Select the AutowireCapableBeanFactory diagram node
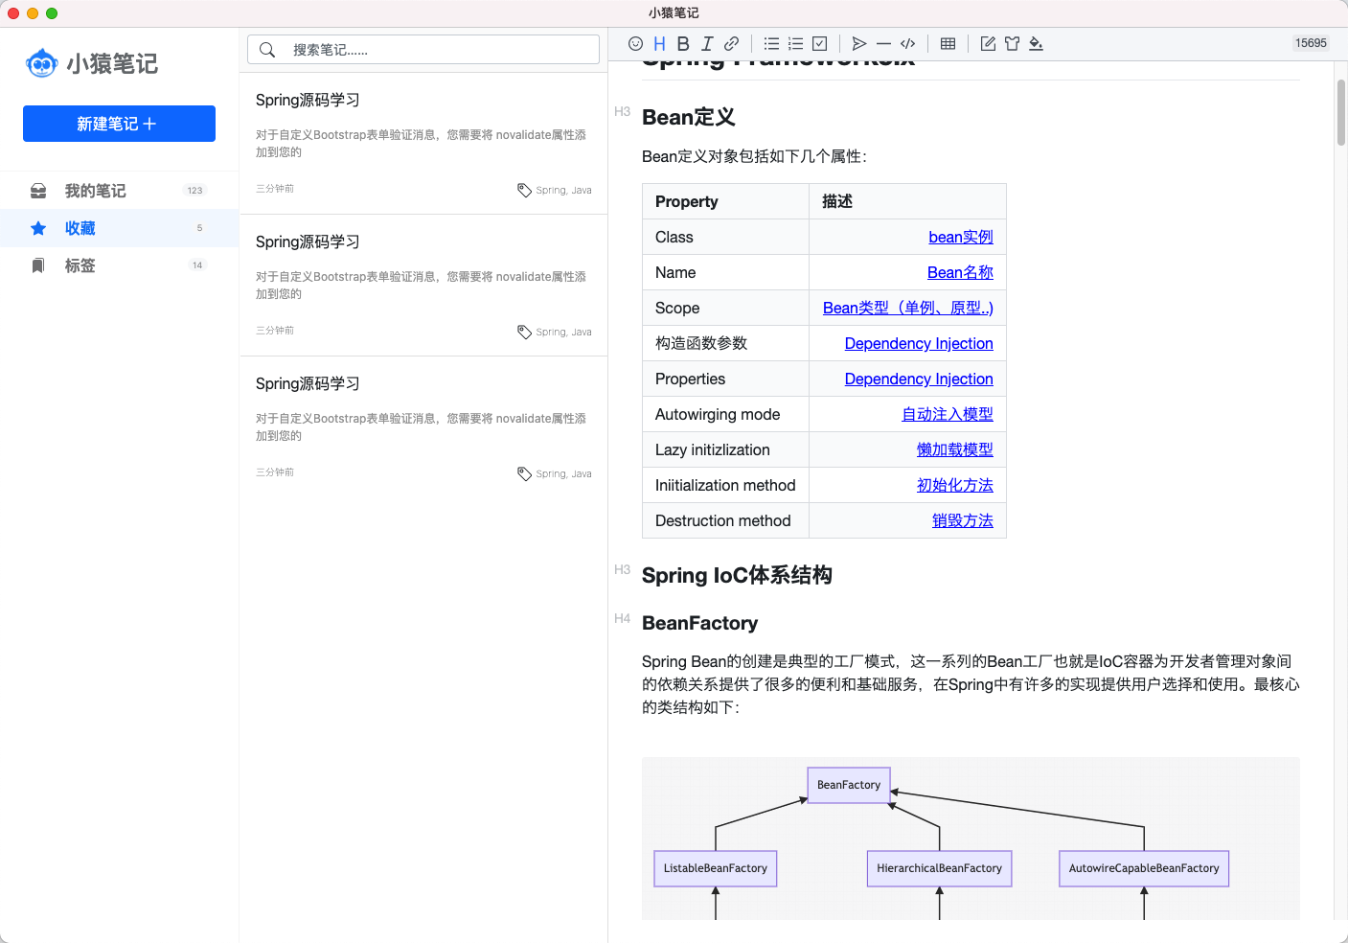The height and width of the screenshot is (943, 1348). 1144,868
